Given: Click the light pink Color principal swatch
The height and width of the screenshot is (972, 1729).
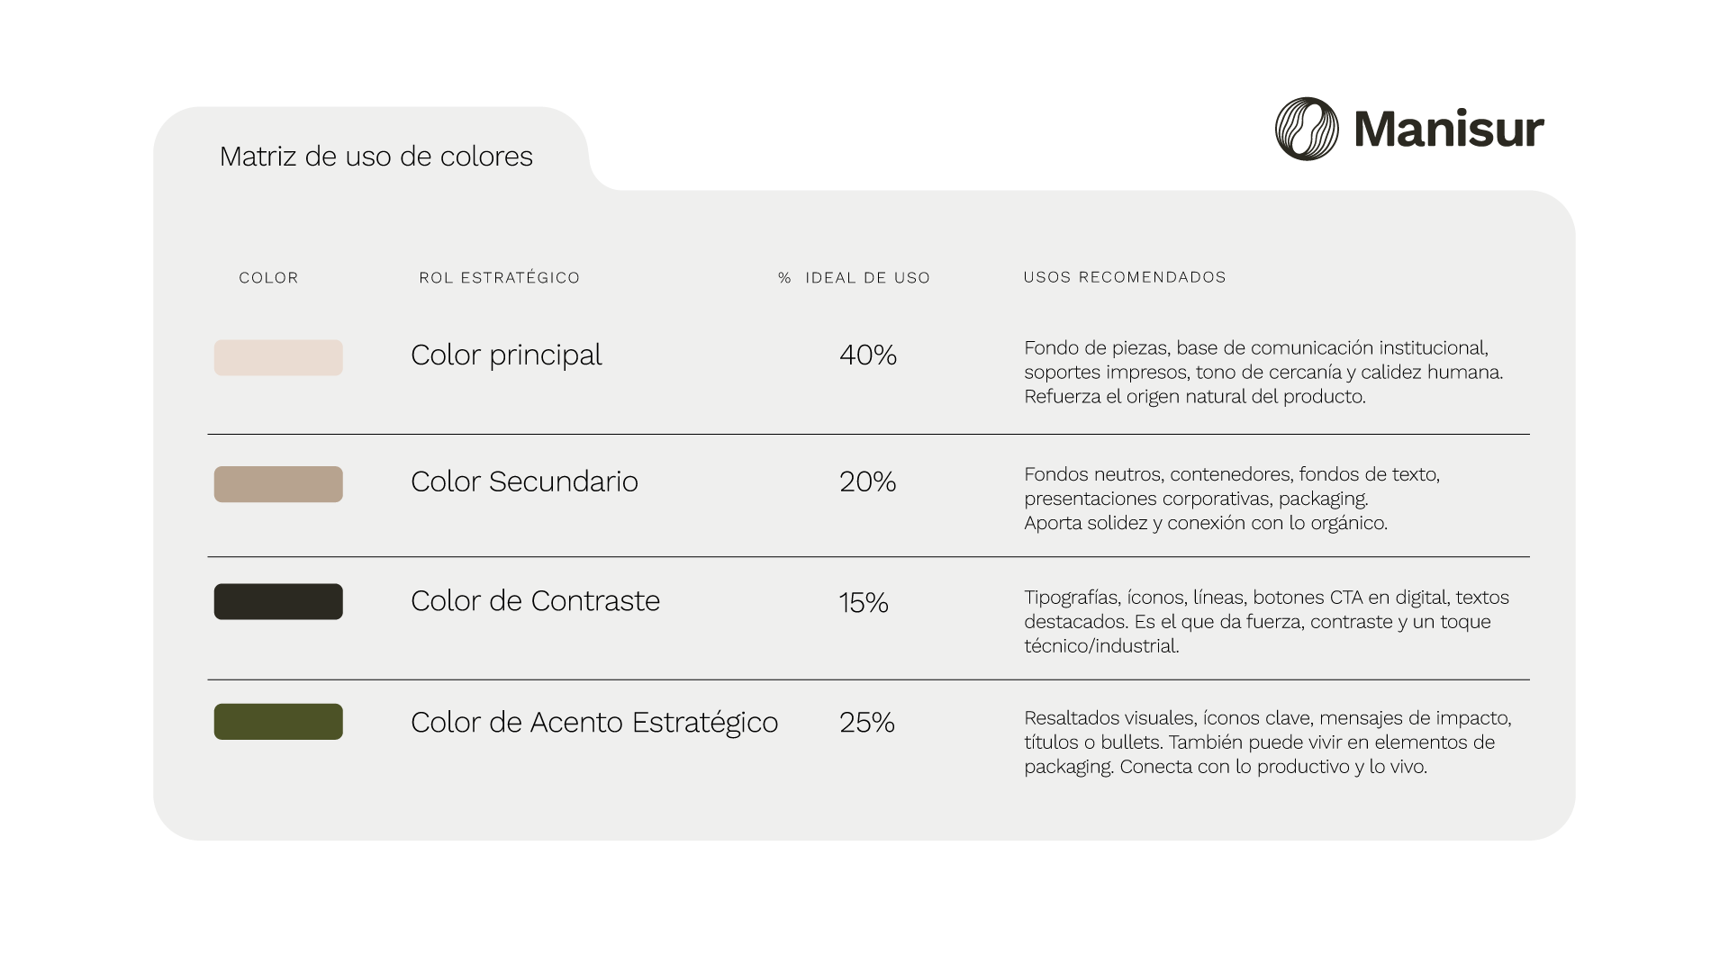Looking at the screenshot, I should click(278, 357).
